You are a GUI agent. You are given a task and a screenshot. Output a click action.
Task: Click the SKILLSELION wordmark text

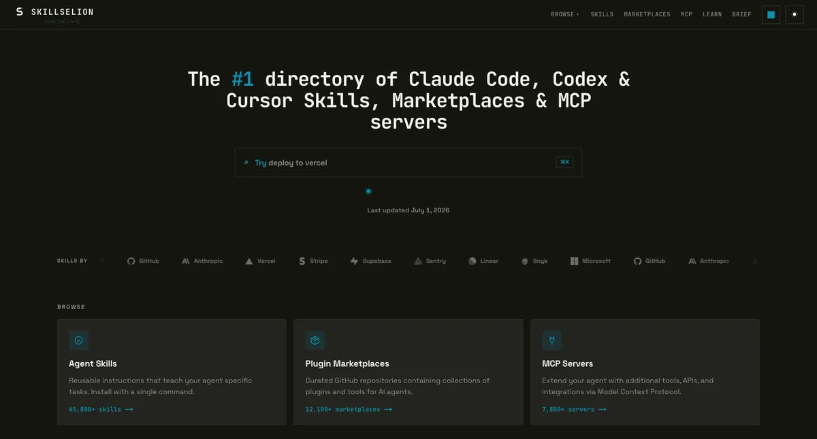63,12
